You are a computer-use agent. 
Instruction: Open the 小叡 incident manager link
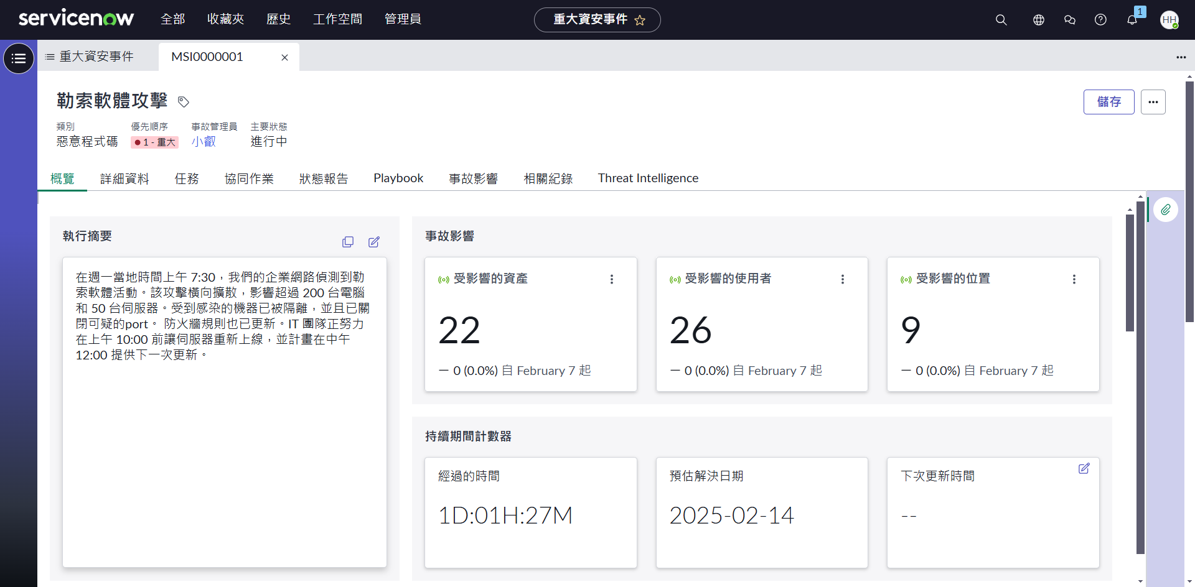(x=204, y=142)
